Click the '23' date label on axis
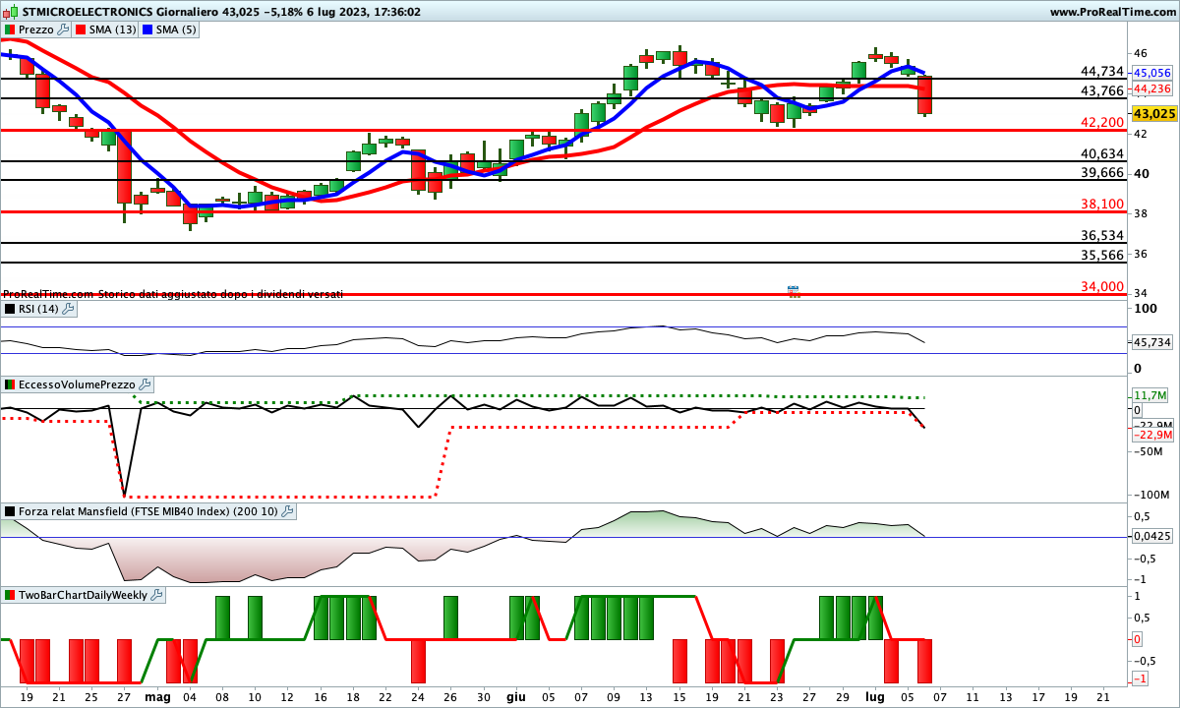This screenshot has width=1180, height=708. point(777,696)
